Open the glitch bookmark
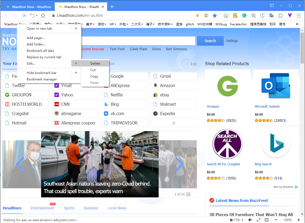 point(190,24)
